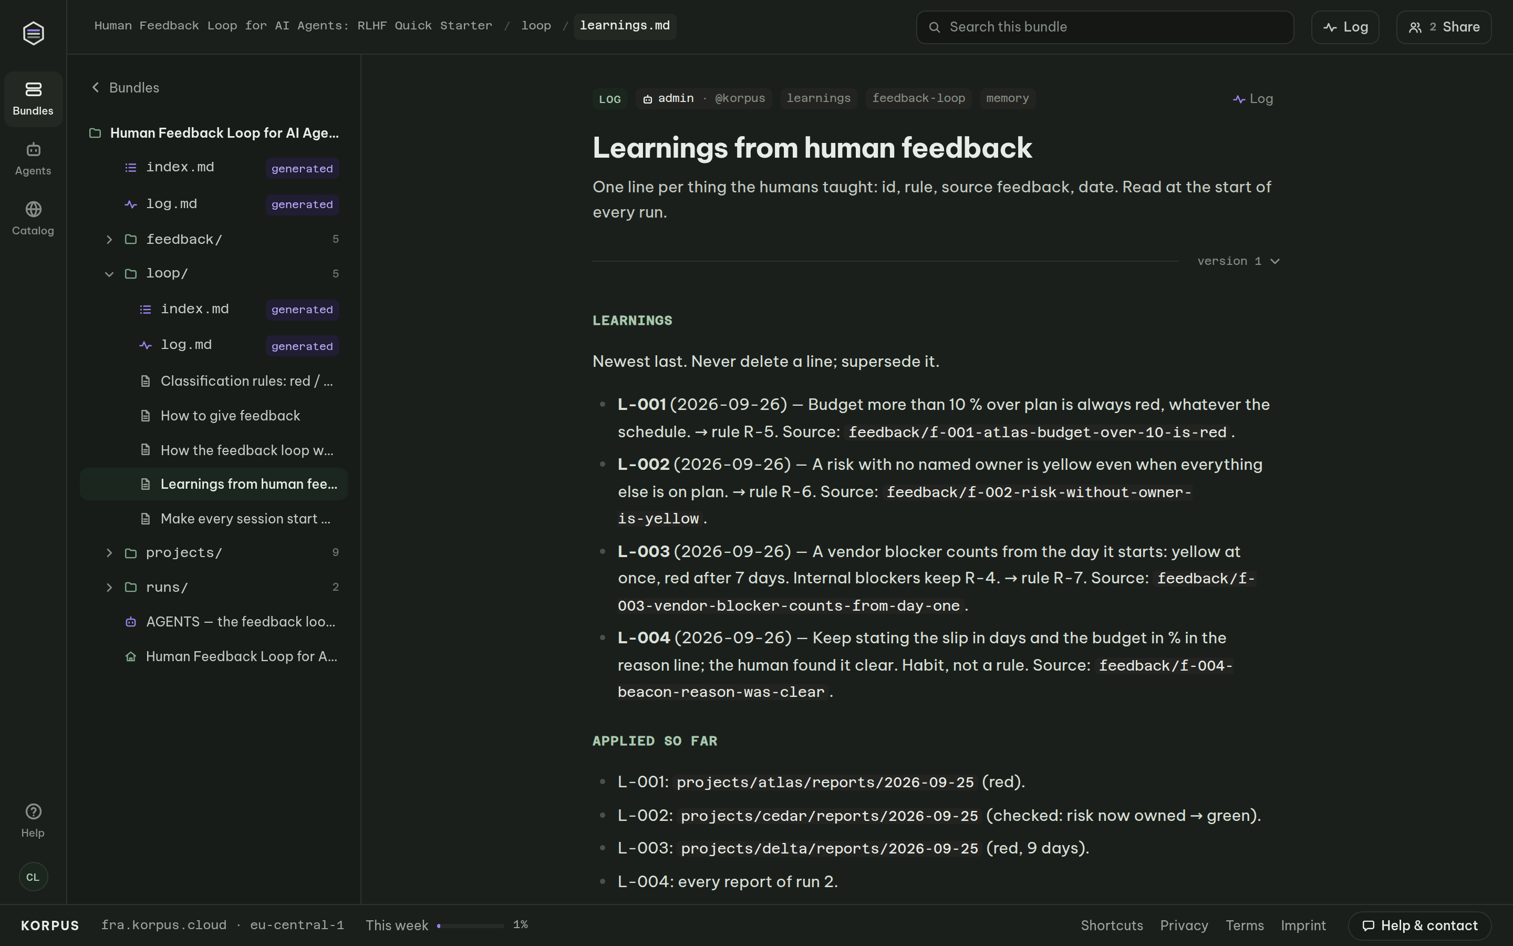Select the learnings tag
Screen dimensions: 1513x946
point(818,98)
